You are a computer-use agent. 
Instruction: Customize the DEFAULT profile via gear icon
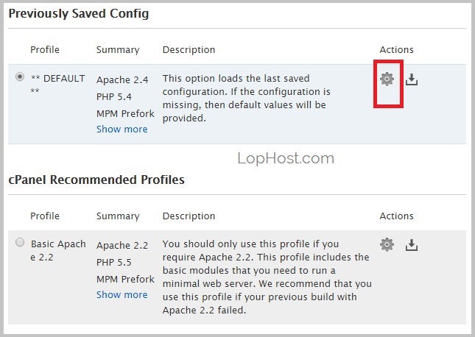[x=387, y=79]
